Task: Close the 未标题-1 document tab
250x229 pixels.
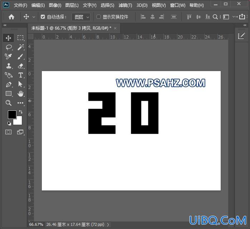Action: point(115,28)
